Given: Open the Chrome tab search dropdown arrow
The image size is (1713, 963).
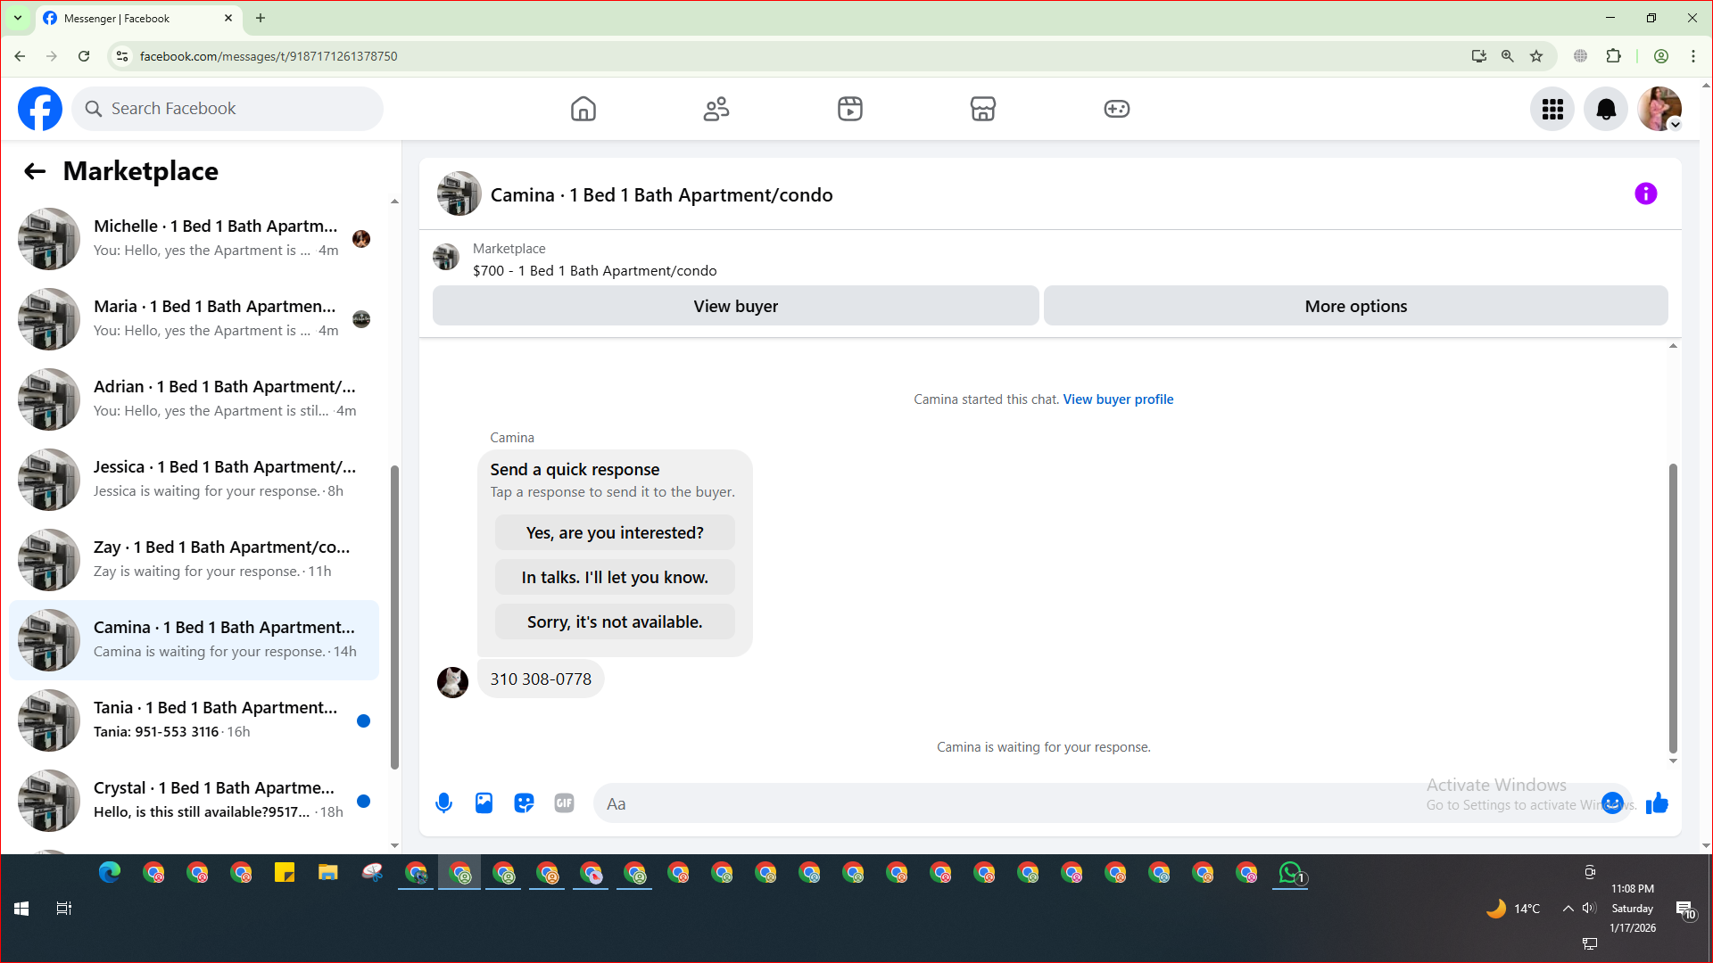Looking at the screenshot, I should point(18,18).
